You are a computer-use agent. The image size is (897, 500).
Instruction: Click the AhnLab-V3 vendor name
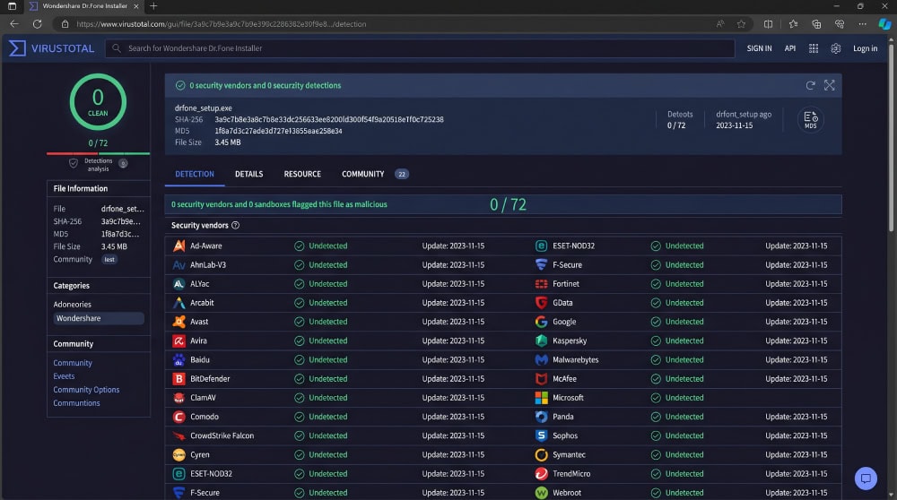(x=208, y=265)
